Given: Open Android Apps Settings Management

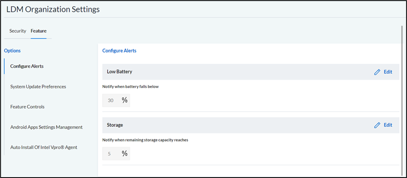Looking at the screenshot, I should [46, 127].
